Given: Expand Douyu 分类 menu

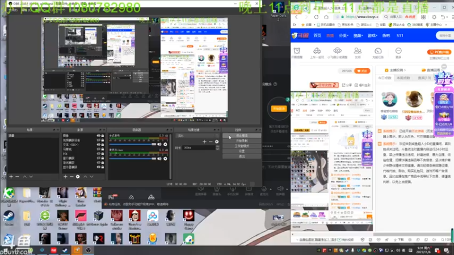Looking at the screenshot, I should pos(344,36).
